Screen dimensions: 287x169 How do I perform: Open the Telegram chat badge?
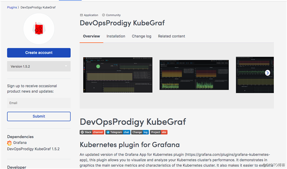click(x=118, y=132)
